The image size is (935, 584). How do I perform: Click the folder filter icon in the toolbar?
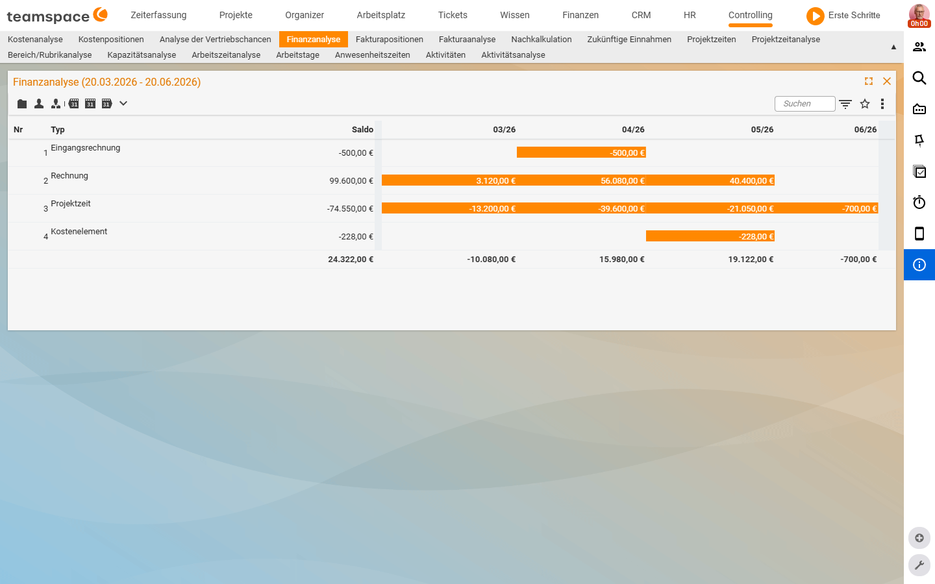click(x=22, y=104)
